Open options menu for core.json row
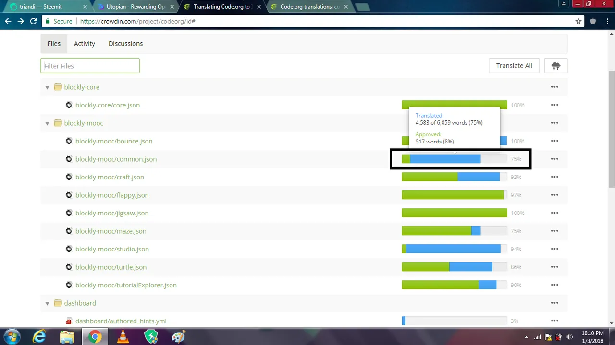 pyautogui.click(x=554, y=105)
